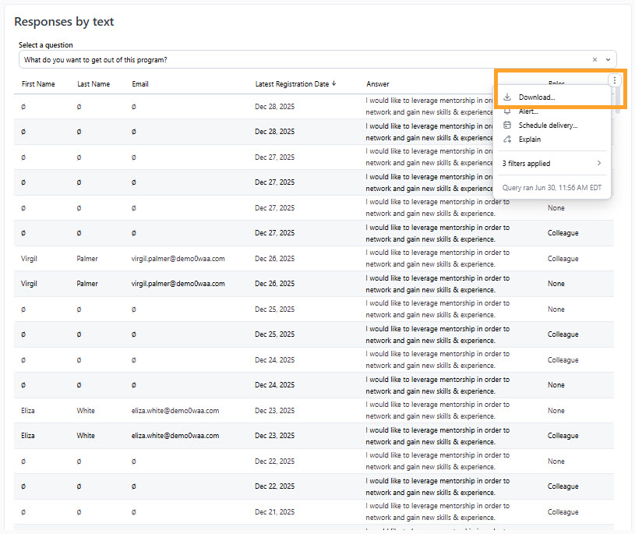The image size is (635, 534).
Task: Click the calendar icon for Schedule delivery
Action: pyautogui.click(x=507, y=126)
